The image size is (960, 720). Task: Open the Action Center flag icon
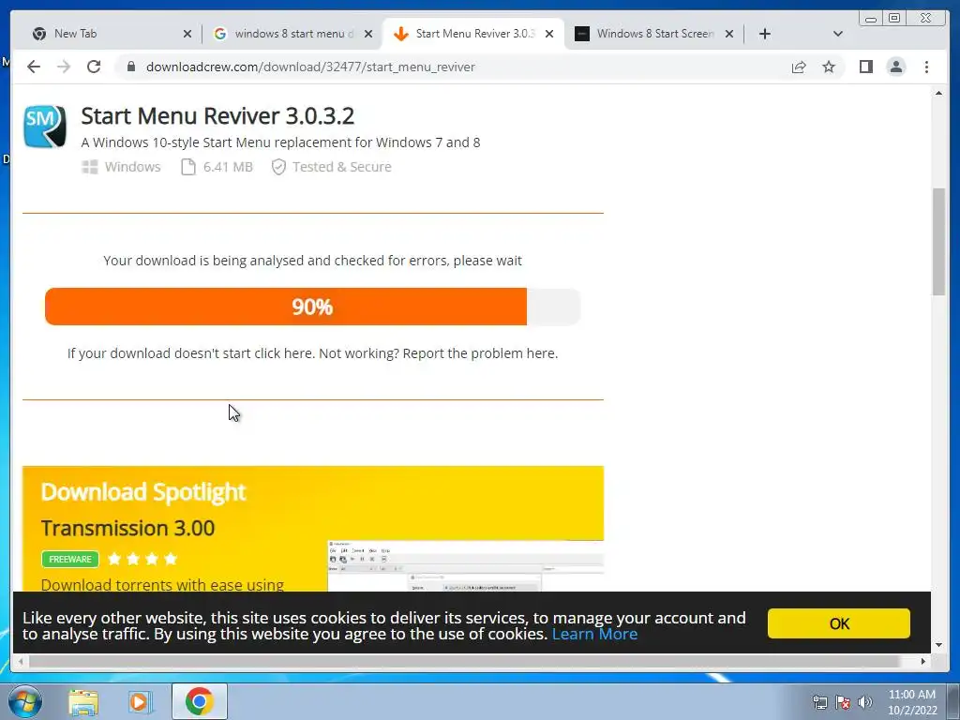click(843, 702)
